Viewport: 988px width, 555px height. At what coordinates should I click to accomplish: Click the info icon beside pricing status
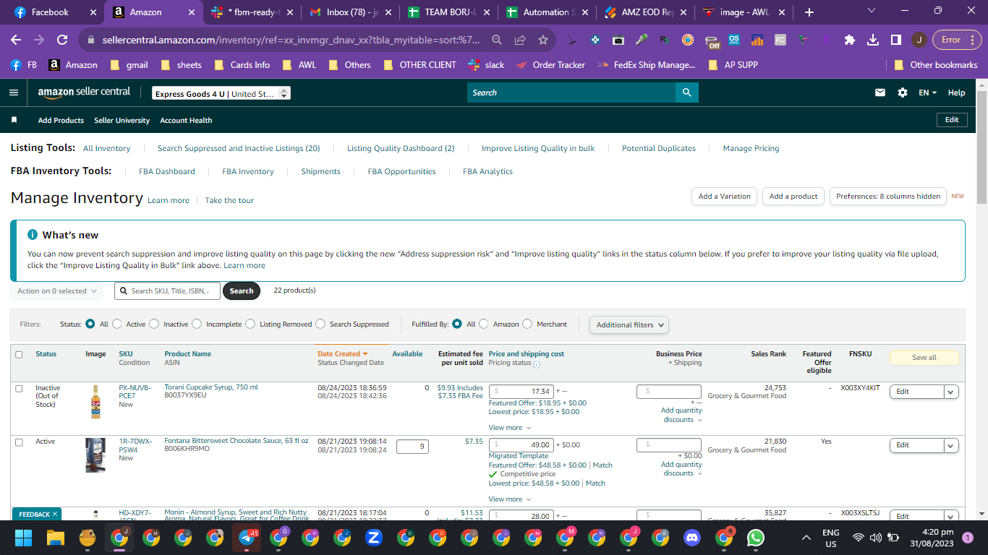[x=537, y=363]
